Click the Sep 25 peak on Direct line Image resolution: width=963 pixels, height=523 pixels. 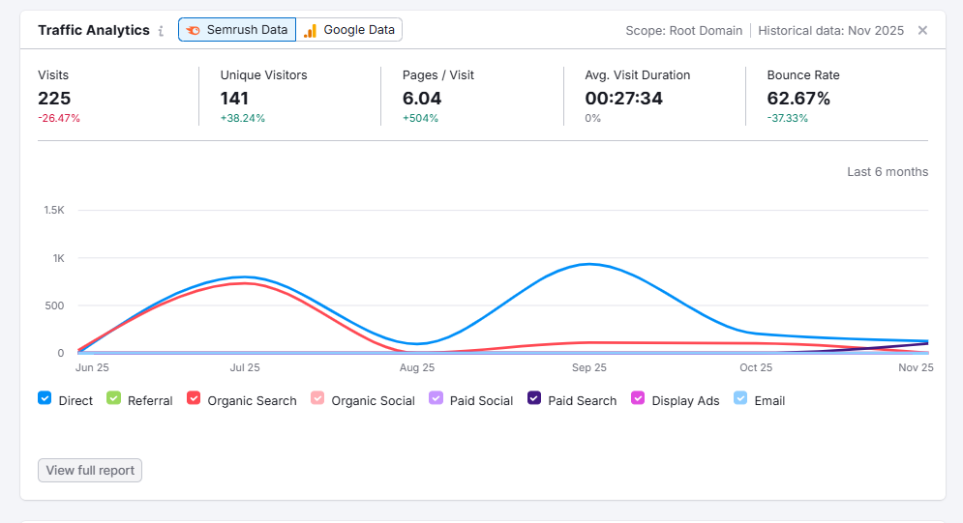point(588,264)
